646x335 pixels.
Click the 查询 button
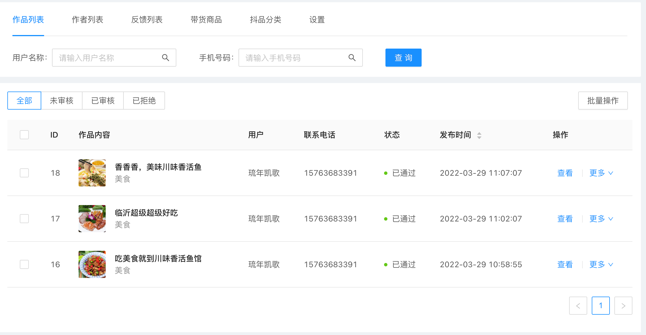tap(403, 58)
